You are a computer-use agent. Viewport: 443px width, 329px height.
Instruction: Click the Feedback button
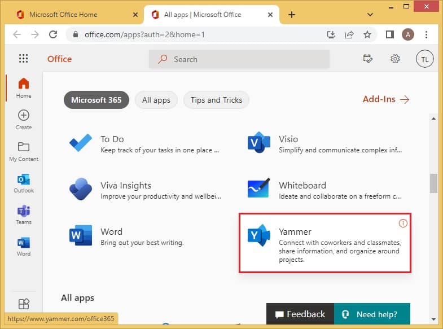click(x=300, y=314)
